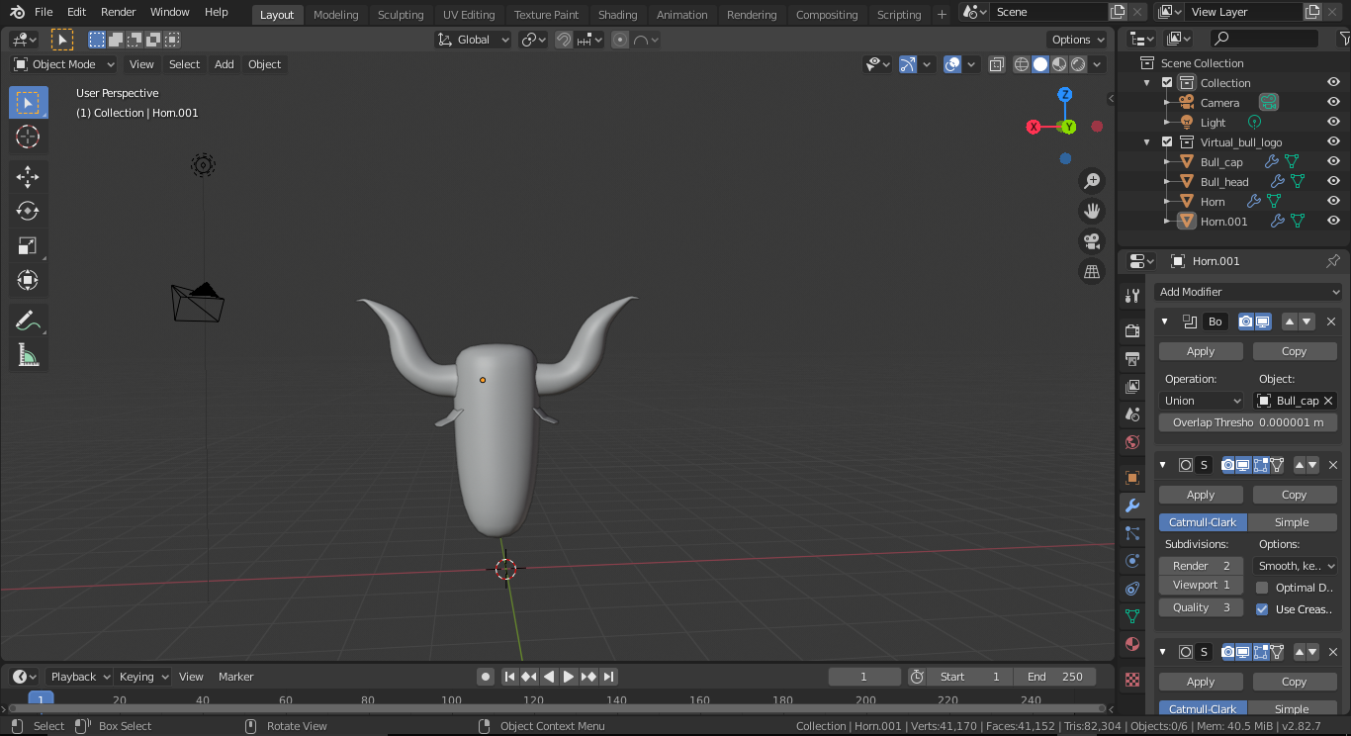Open the World properties tab

(x=1133, y=442)
